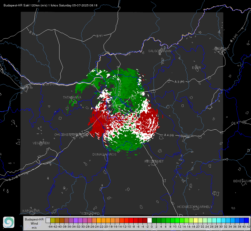Select the A 4 (H) road label
The image size is (251, 231).
click(169, 135)
